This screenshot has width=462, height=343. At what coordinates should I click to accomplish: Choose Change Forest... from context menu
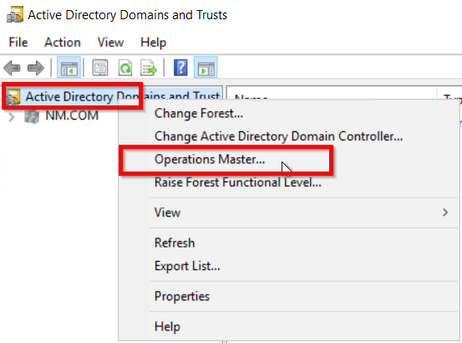point(289,113)
